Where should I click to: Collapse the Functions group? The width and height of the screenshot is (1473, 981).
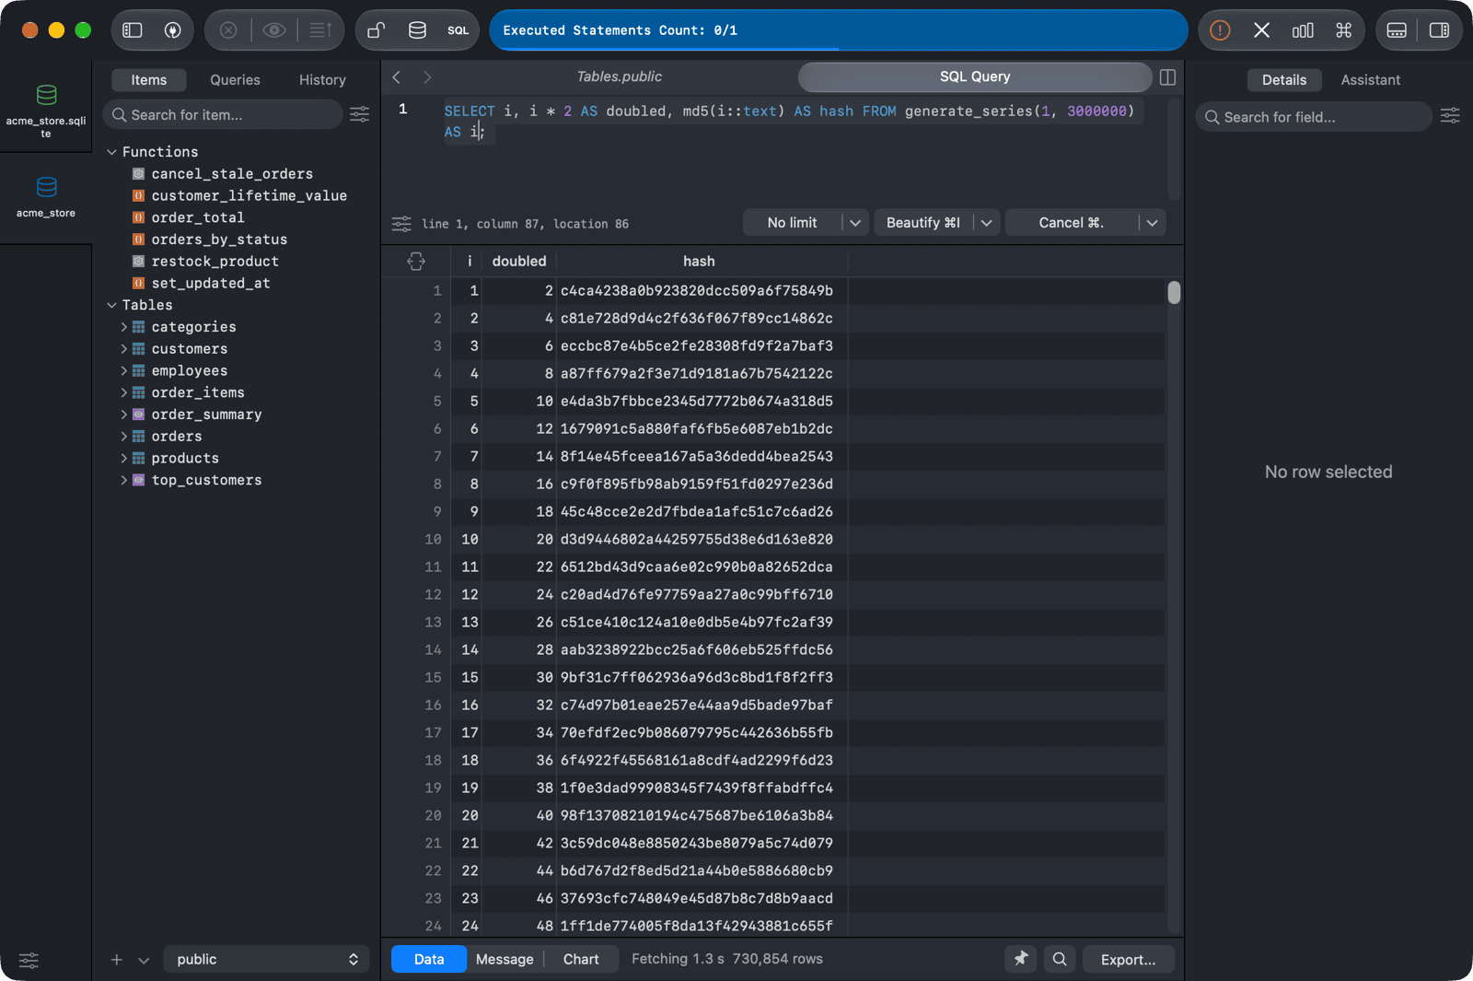click(x=111, y=152)
